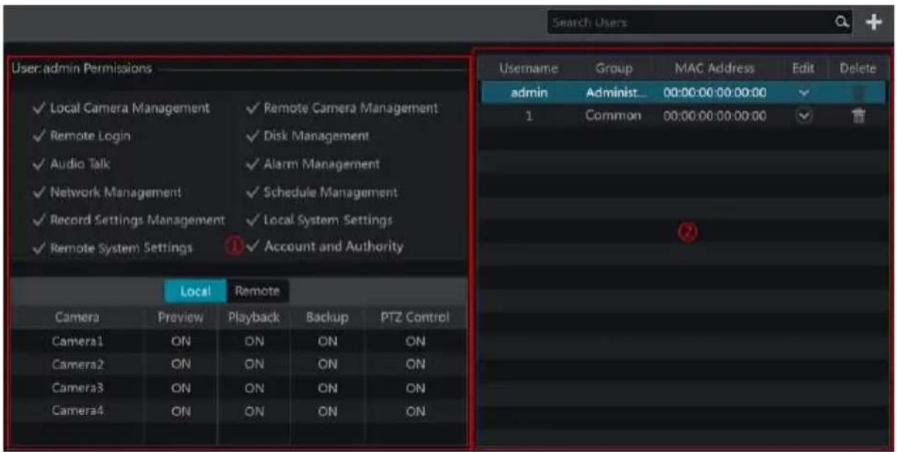Viewport: 897px width, 452px height.
Task: Select Camera2 row label
Action: click(x=79, y=364)
